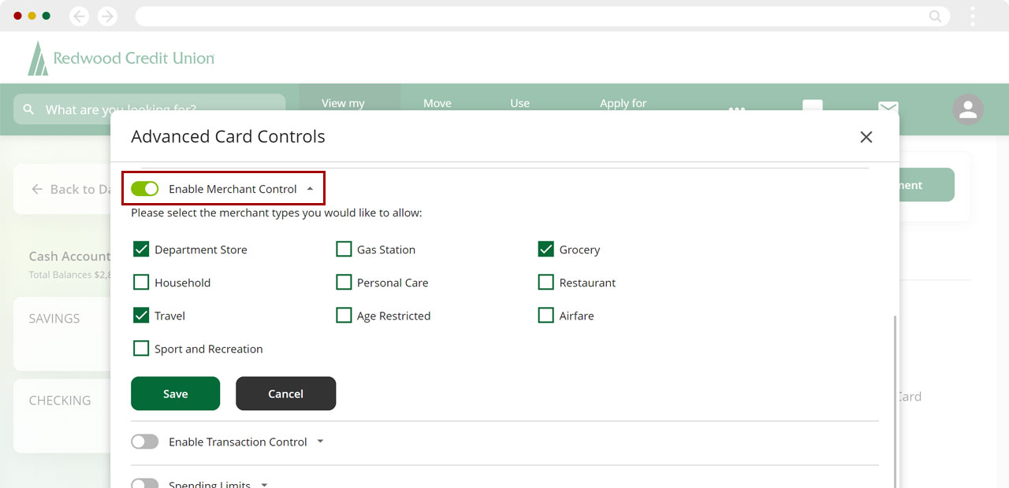1009x488 pixels.
Task: Cancel the merchant control changes
Action: coord(285,394)
